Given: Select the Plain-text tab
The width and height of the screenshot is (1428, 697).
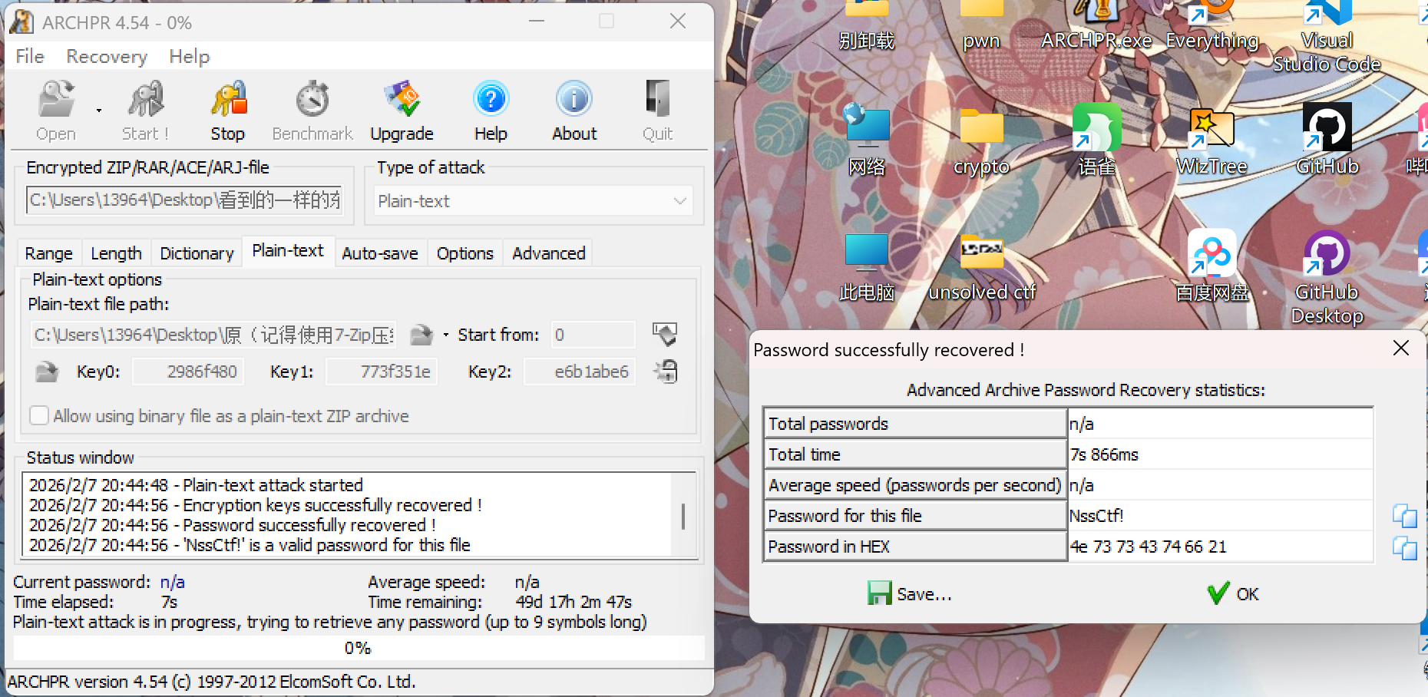Looking at the screenshot, I should [x=288, y=251].
